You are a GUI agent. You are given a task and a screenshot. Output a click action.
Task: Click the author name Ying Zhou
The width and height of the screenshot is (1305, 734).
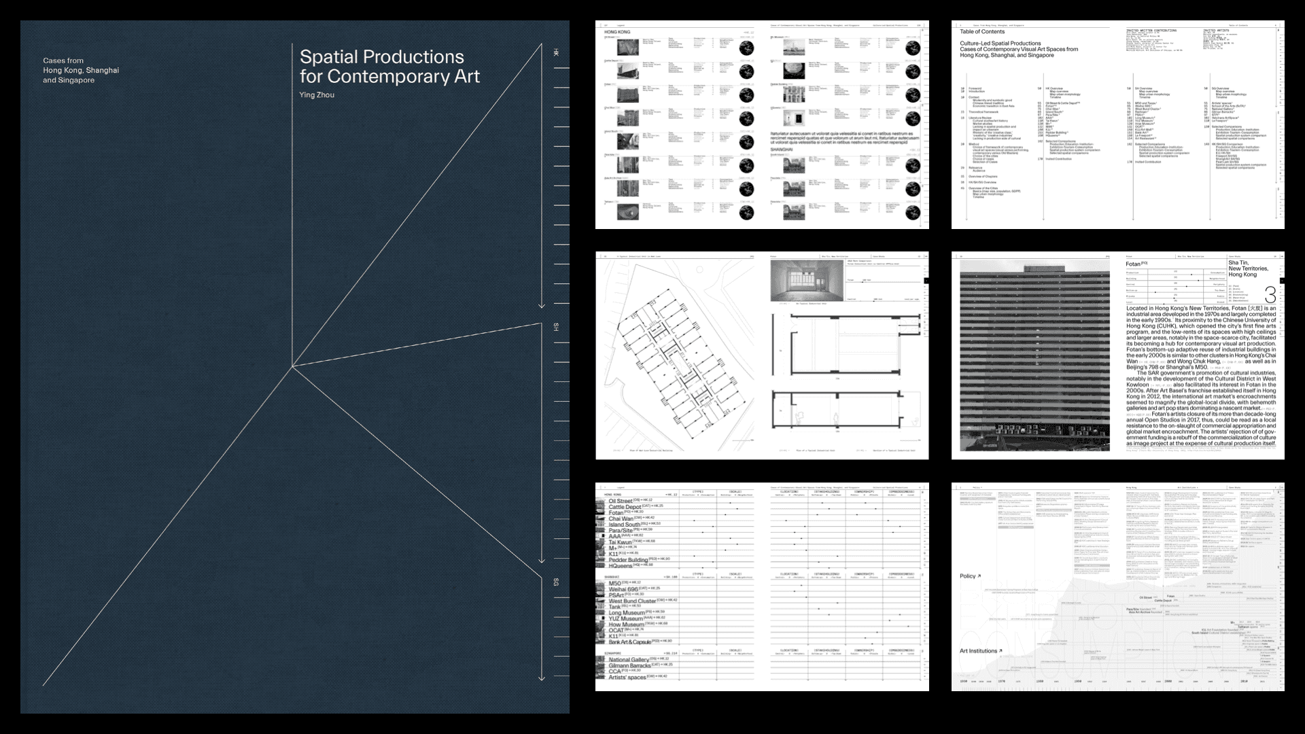tap(317, 95)
